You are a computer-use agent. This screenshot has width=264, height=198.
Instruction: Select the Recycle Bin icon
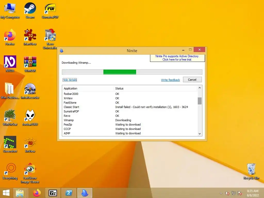251,171
